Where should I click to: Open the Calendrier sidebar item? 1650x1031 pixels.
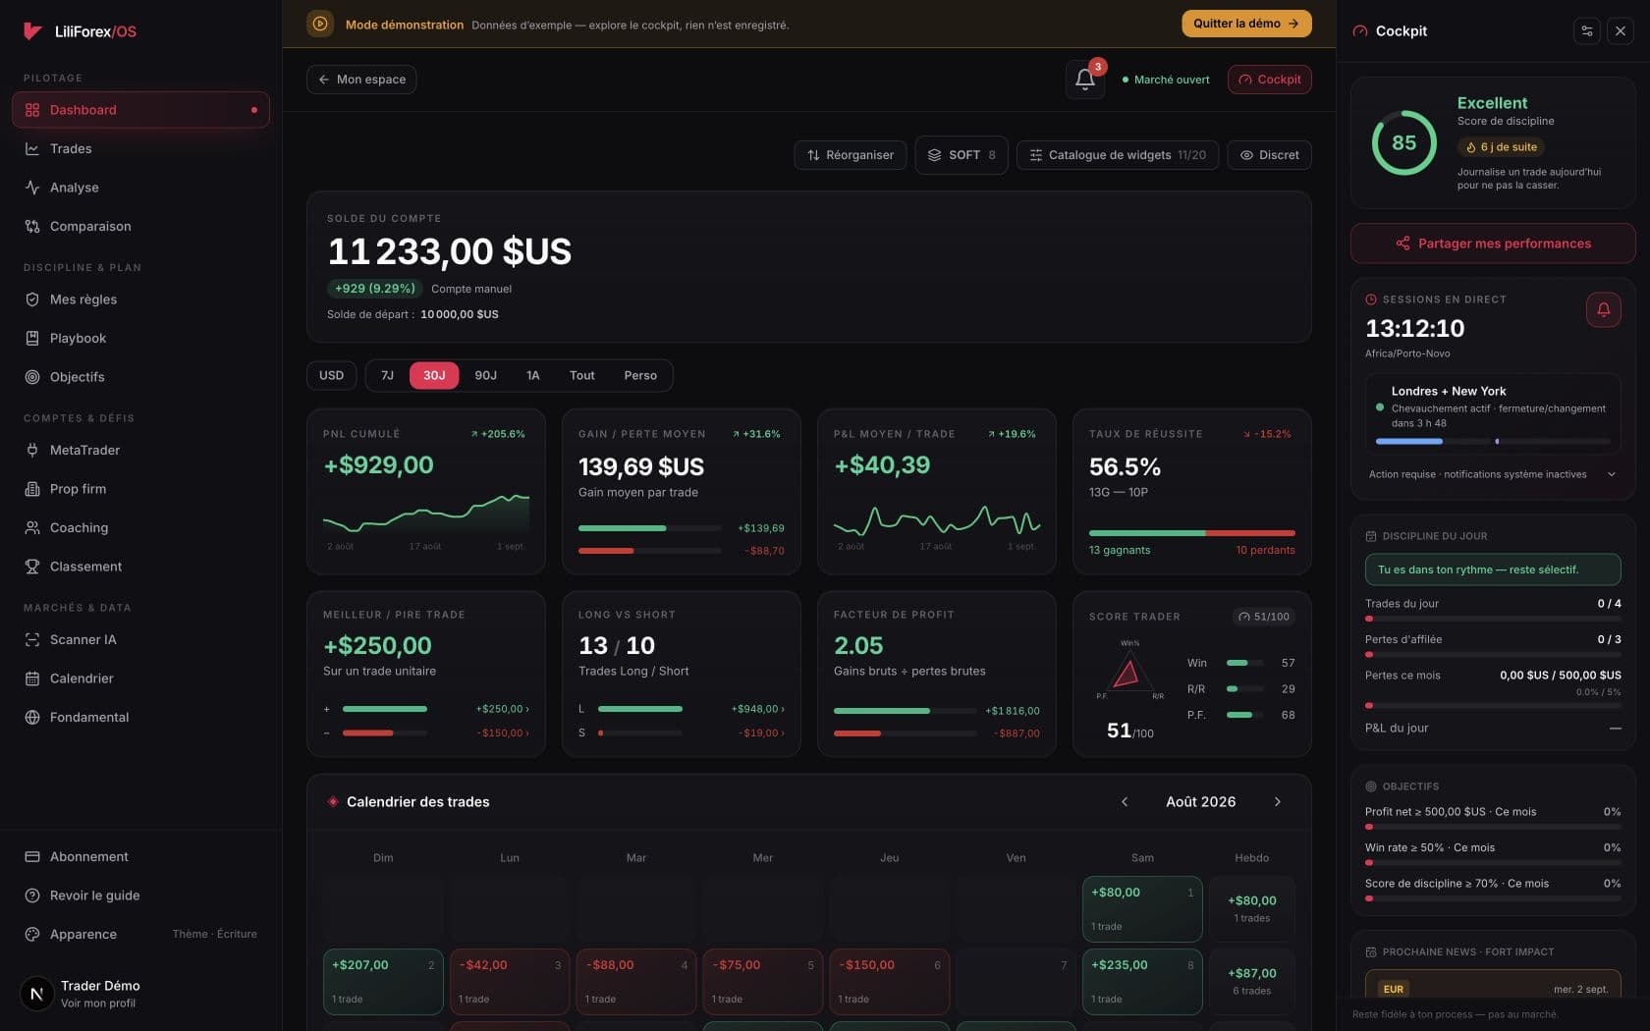140,678
